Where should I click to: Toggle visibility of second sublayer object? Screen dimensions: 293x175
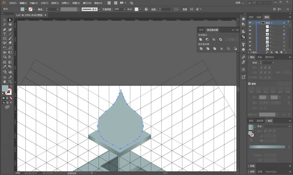click(x=250, y=30)
